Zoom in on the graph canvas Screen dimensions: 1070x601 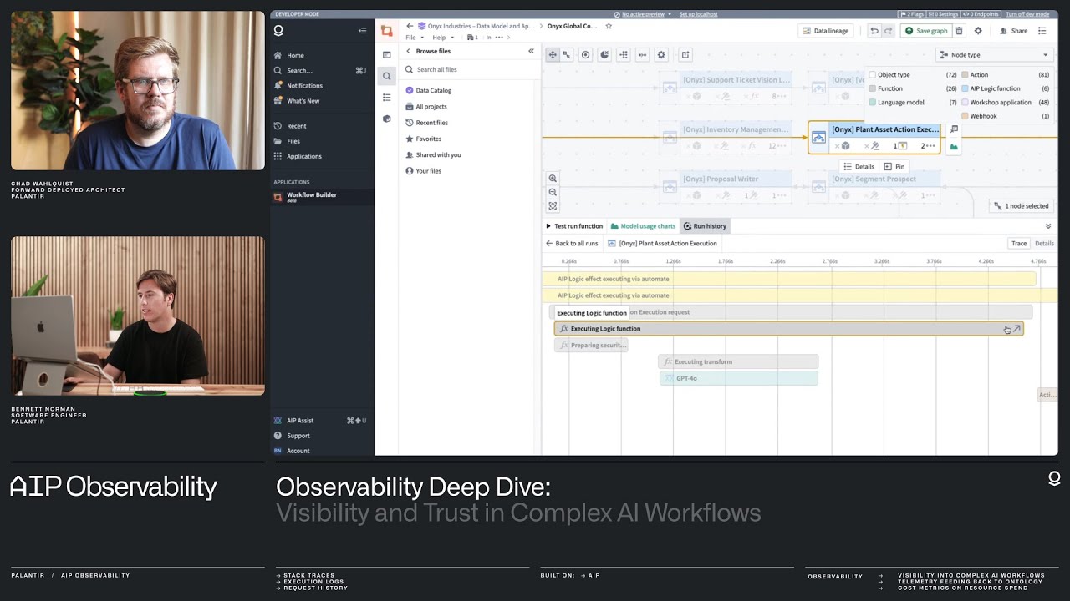click(553, 179)
